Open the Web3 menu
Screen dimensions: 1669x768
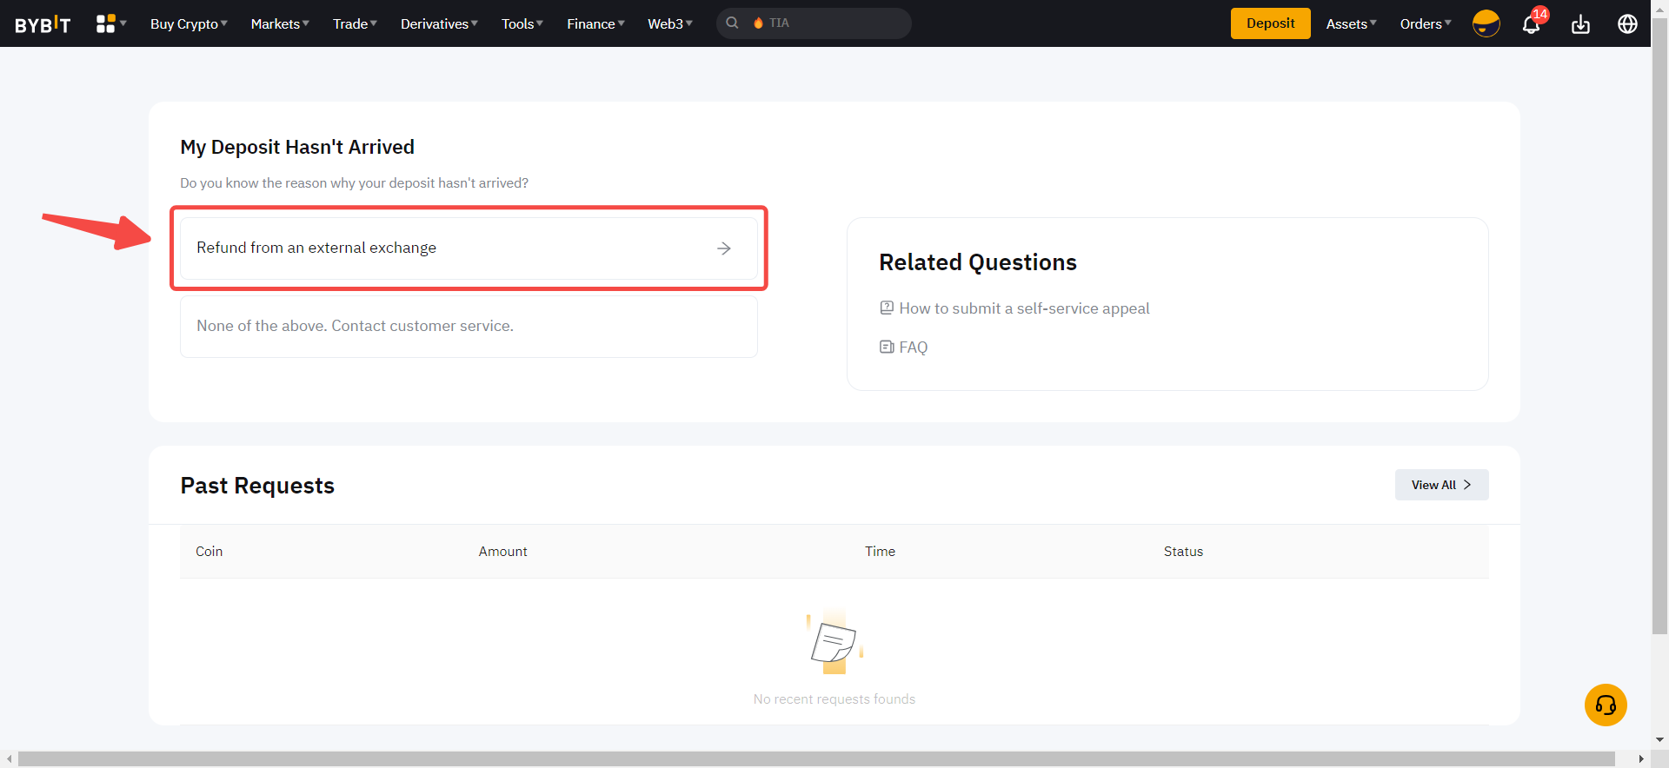[669, 24]
